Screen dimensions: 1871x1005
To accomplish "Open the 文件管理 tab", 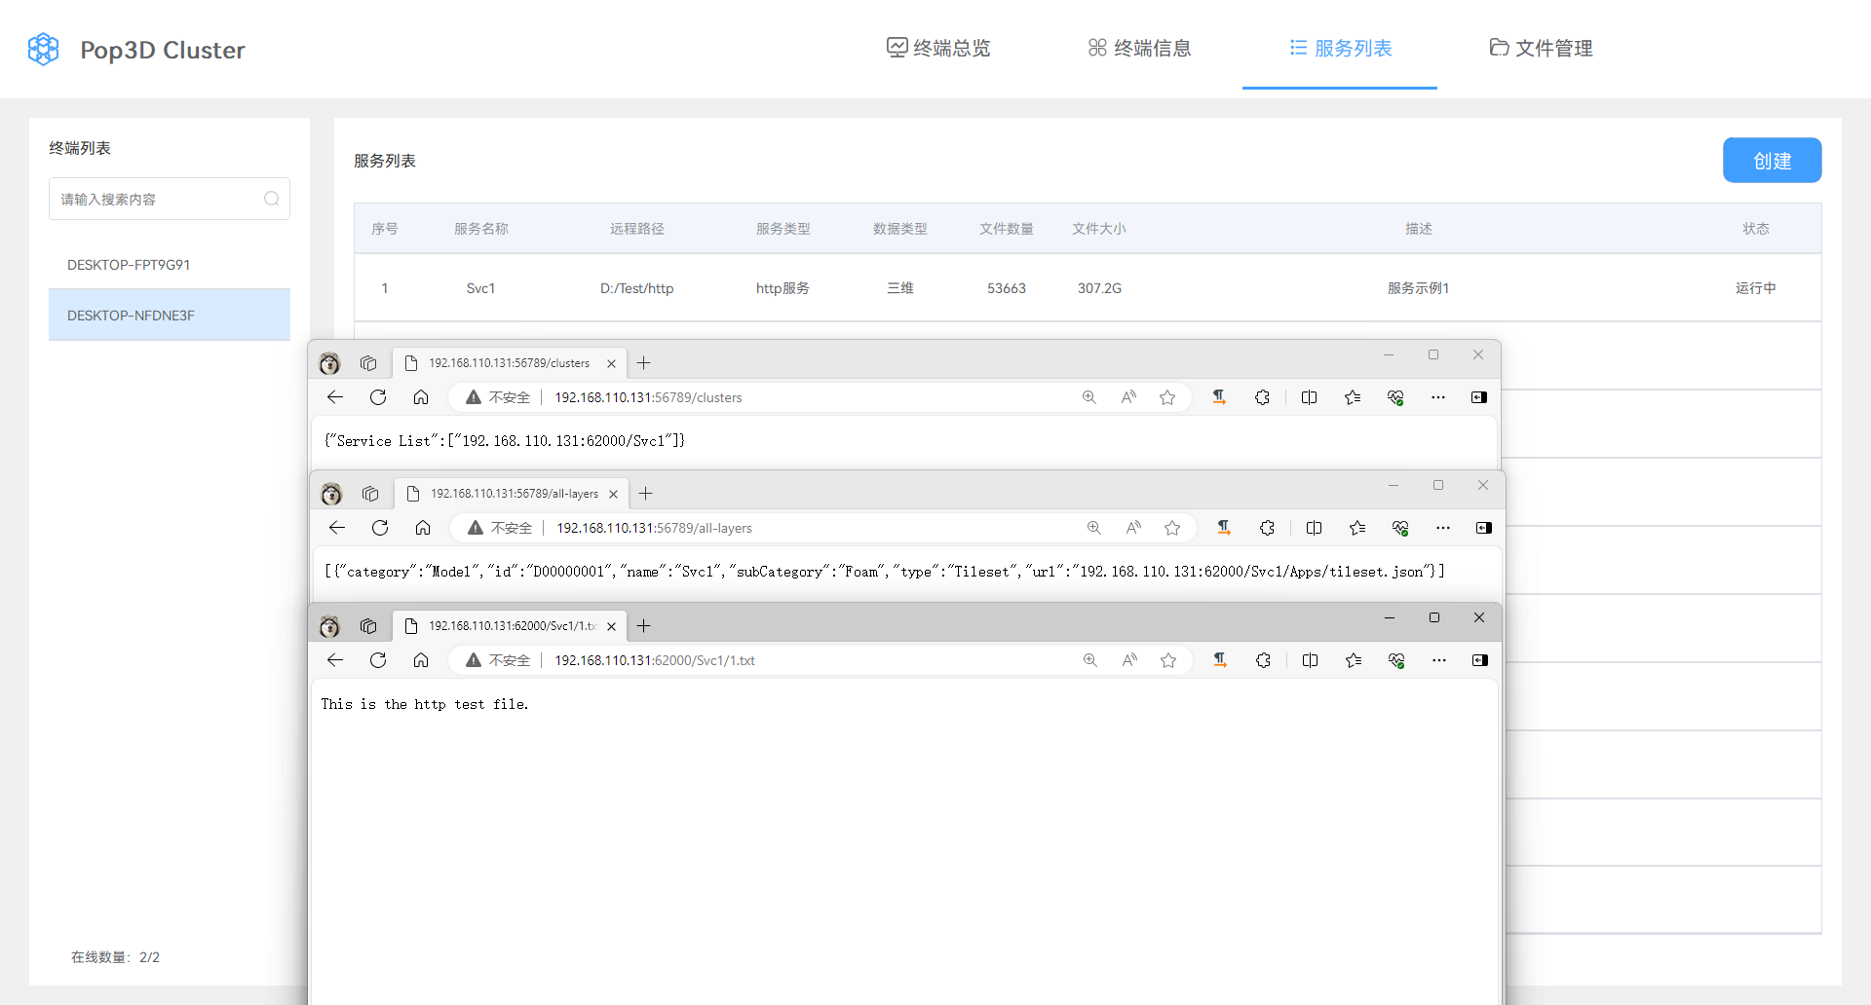I will pyautogui.click(x=1541, y=48).
